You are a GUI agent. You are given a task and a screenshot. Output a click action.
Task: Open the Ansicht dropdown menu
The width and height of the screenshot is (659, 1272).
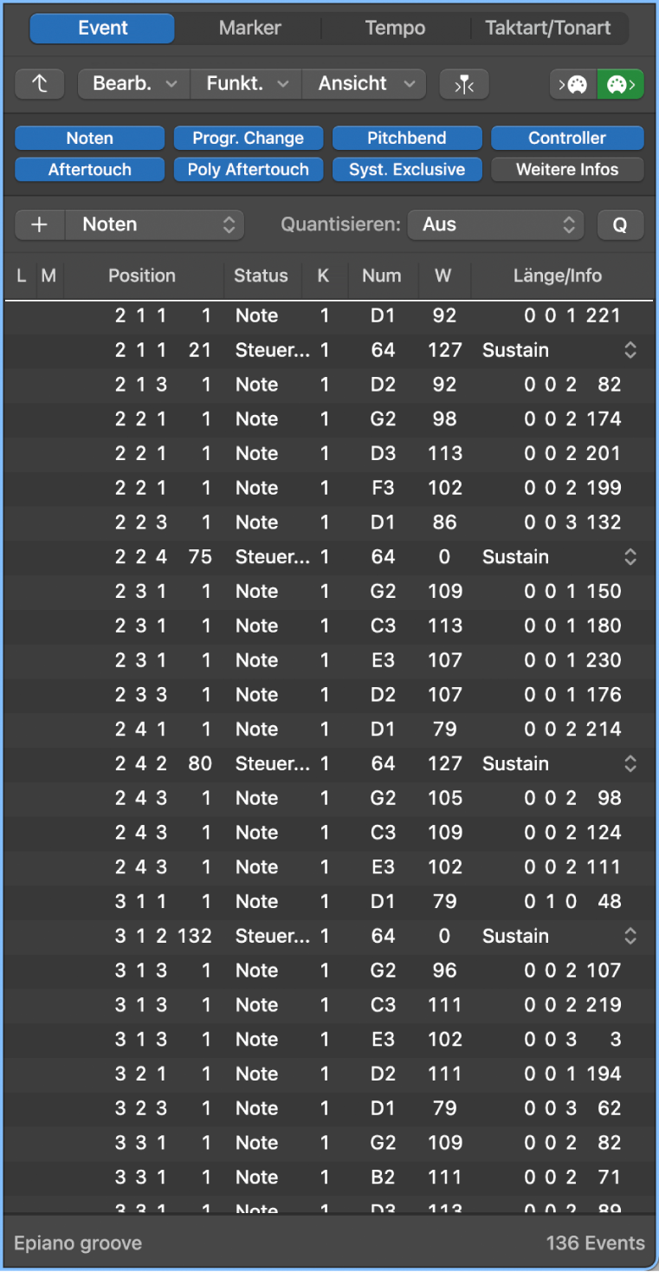364,84
